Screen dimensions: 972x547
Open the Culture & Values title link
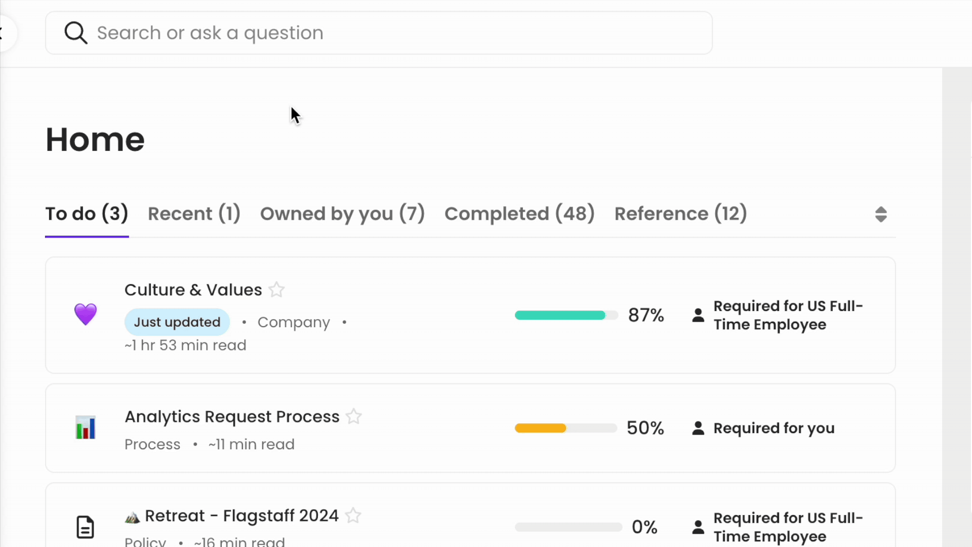coord(193,290)
